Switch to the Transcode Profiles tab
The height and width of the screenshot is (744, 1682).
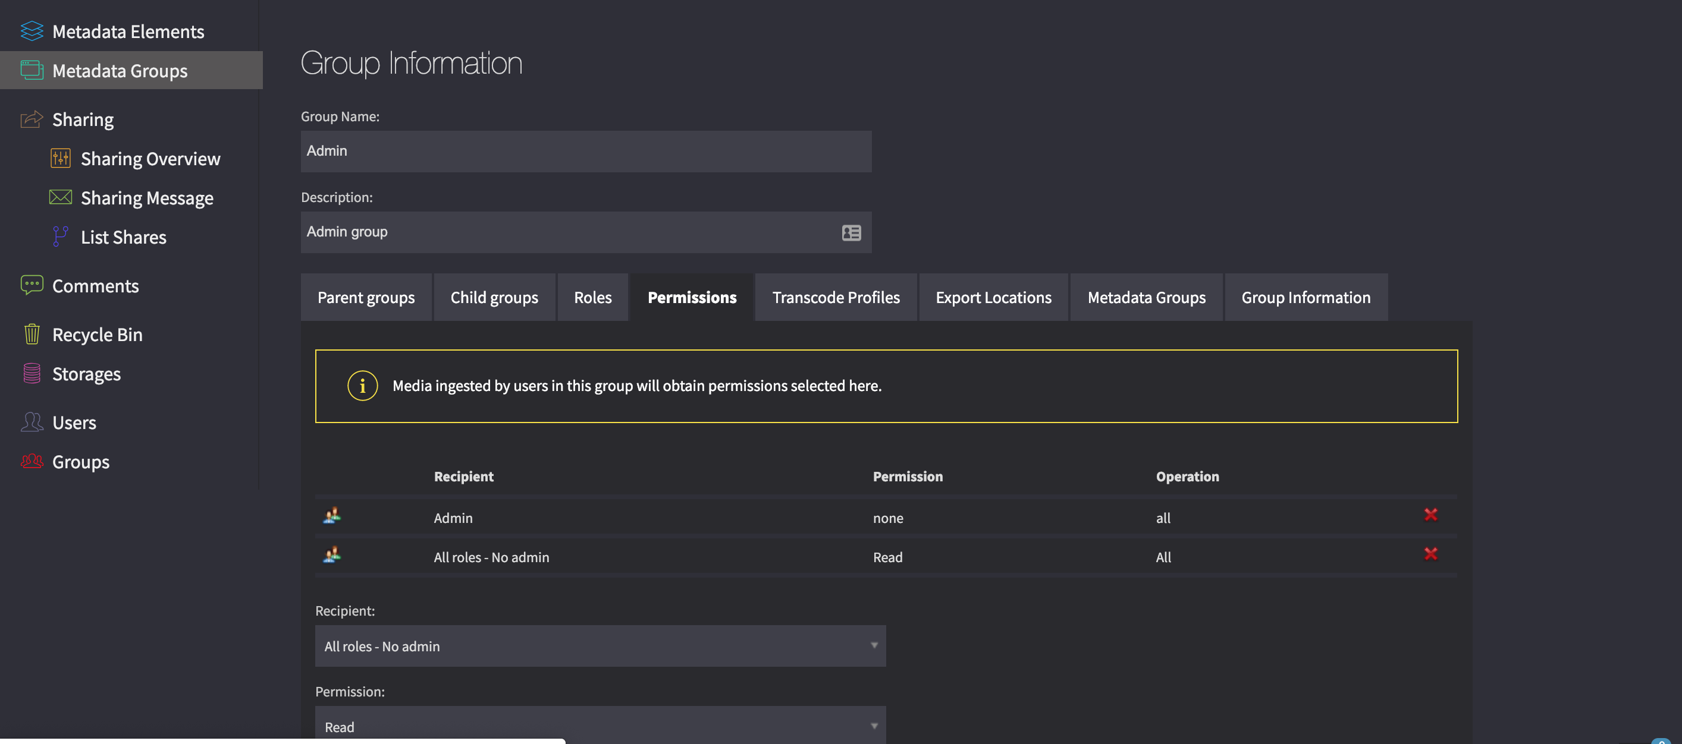836,297
